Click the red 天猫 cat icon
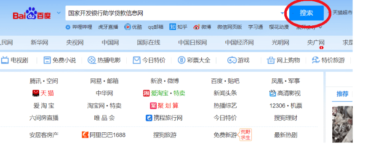This screenshot has width=379, height=161. 36,93
